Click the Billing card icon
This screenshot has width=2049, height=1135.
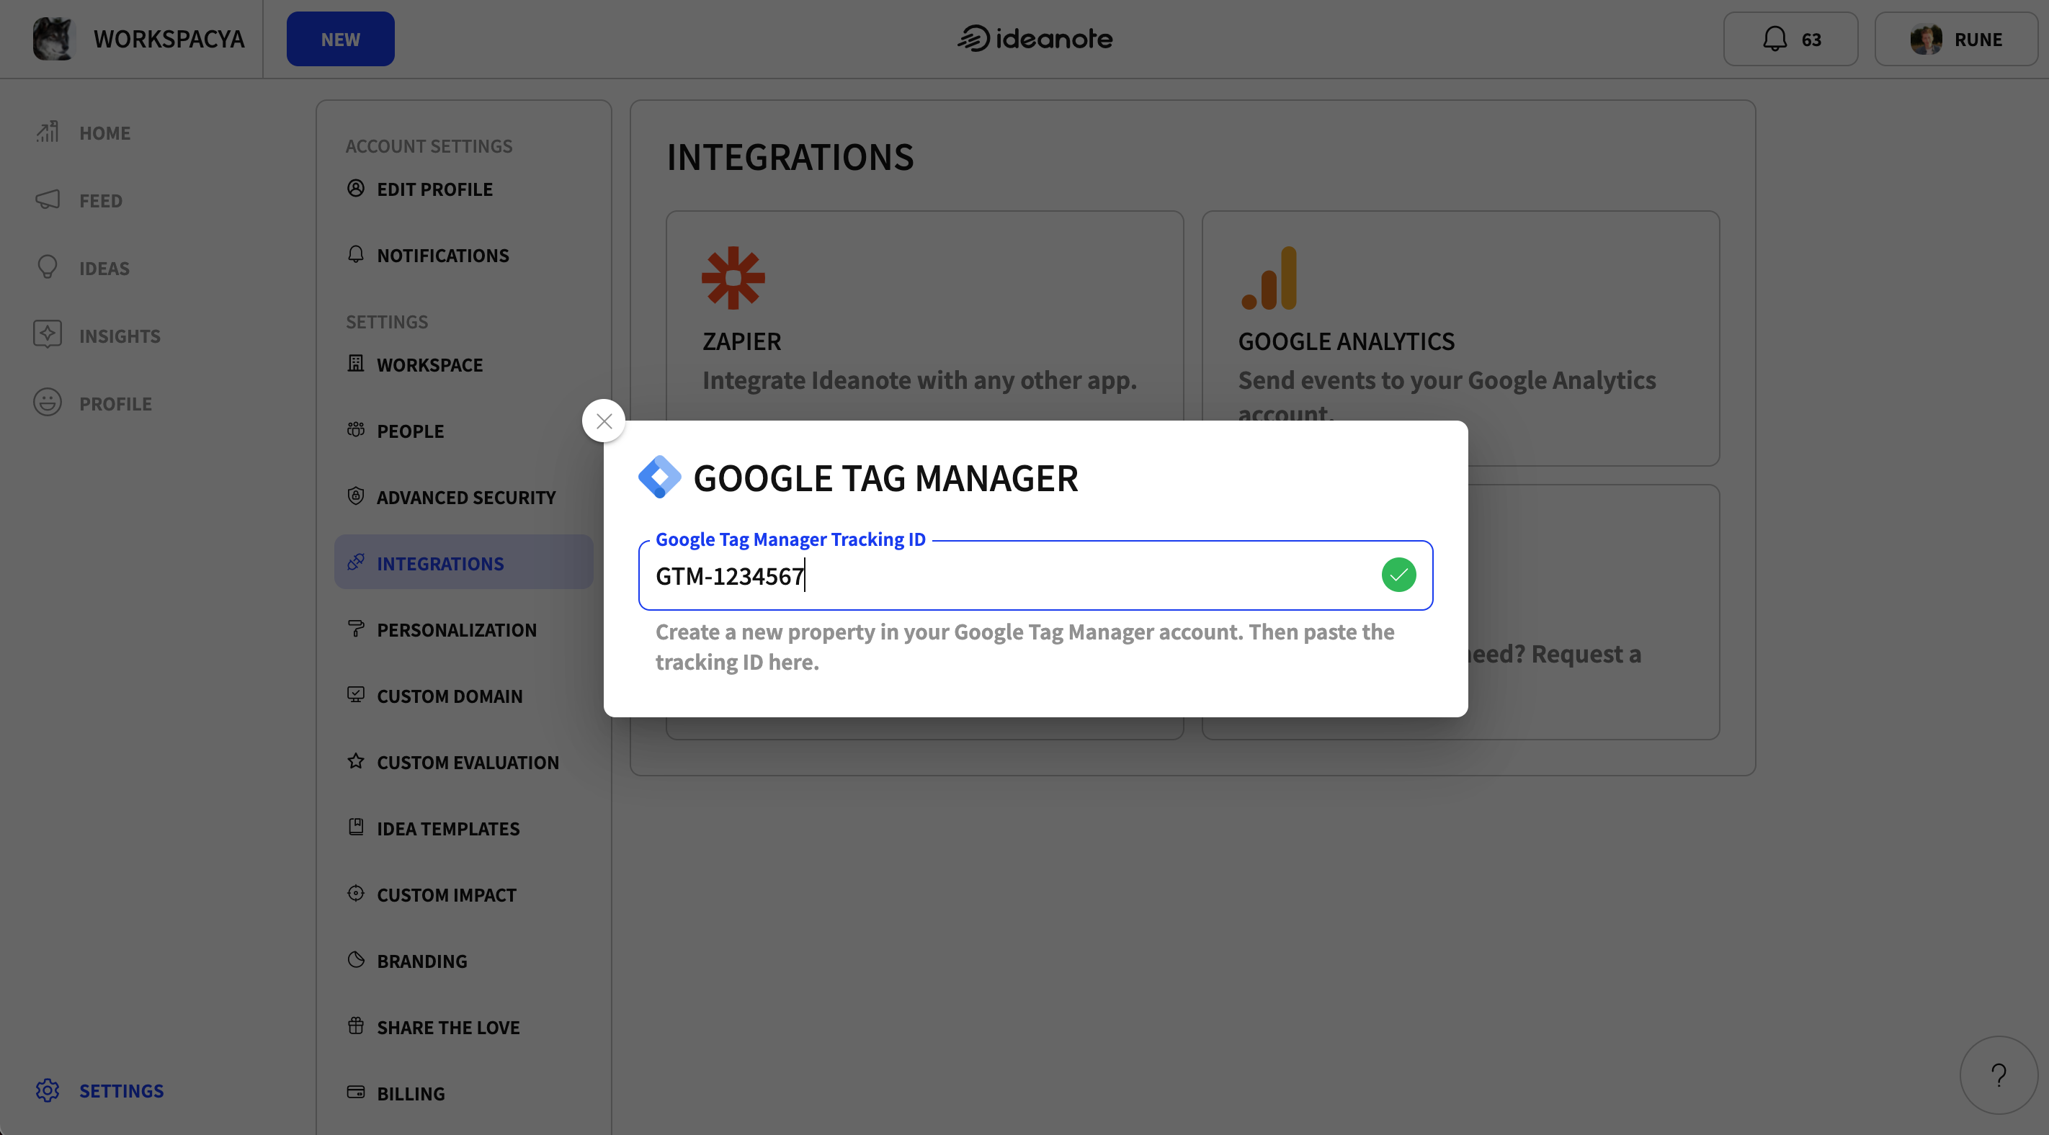[356, 1092]
